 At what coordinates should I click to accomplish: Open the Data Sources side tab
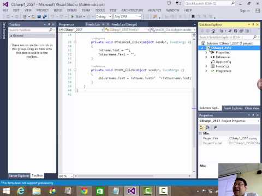tap(4, 30)
